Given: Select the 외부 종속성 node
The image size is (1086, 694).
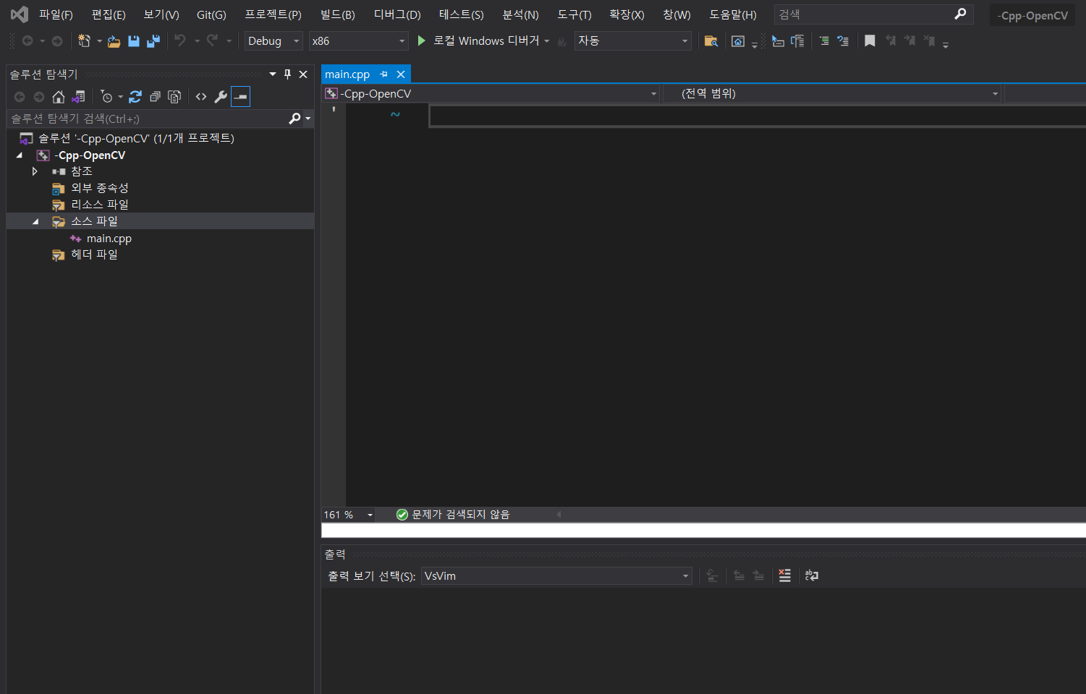Looking at the screenshot, I should 100,188.
